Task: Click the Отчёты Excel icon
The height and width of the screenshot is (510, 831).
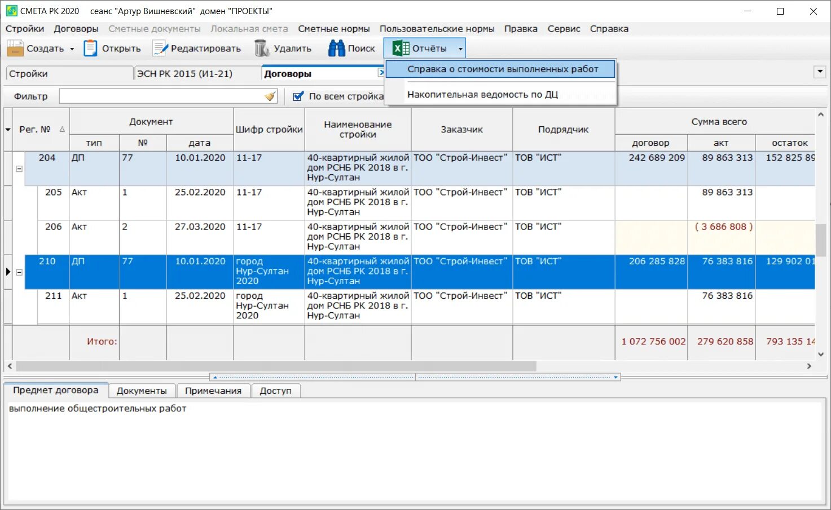Action: pos(401,48)
